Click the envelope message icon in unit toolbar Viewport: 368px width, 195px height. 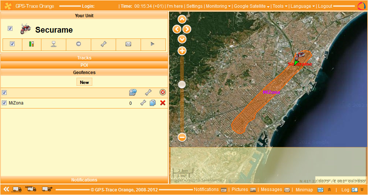pyautogui.click(x=128, y=44)
